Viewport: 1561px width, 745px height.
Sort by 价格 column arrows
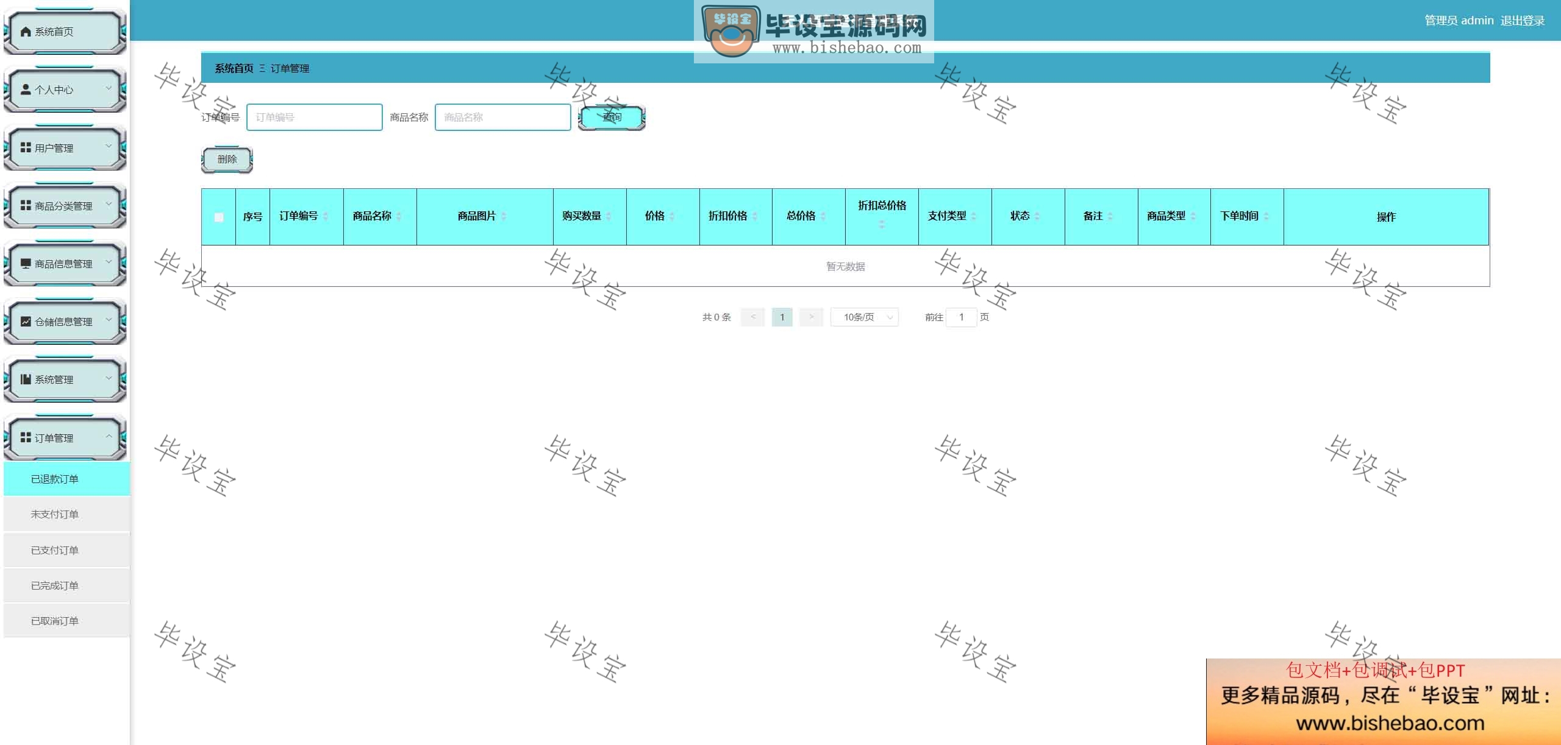coord(672,216)
